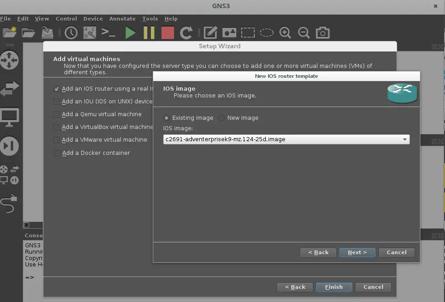Reload all devices with the circular arrow icon
Image resolution: width=445 pixels, height=302 pixels.
[x=186, y=33]
